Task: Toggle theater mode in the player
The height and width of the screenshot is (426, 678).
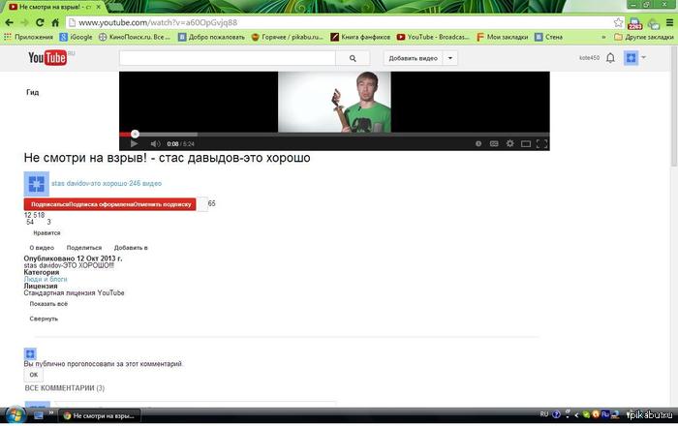Action: point(526,144)
